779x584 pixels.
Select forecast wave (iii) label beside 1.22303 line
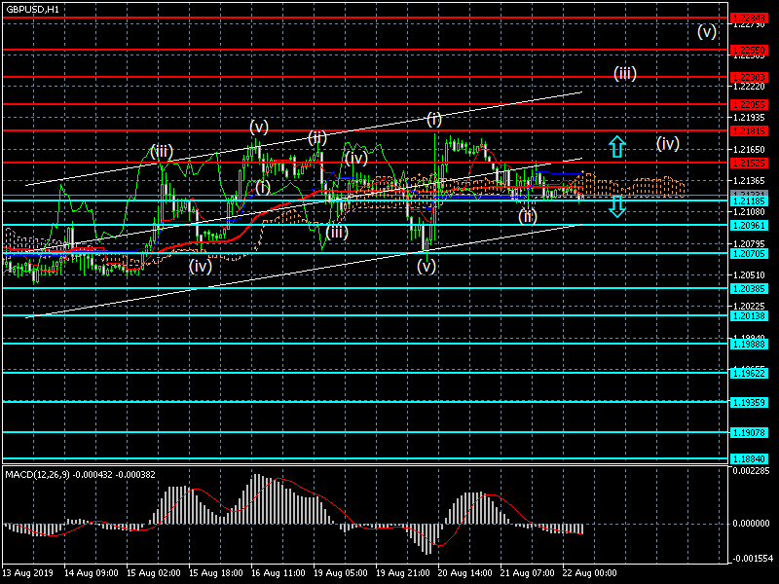(x=625, y=74)
